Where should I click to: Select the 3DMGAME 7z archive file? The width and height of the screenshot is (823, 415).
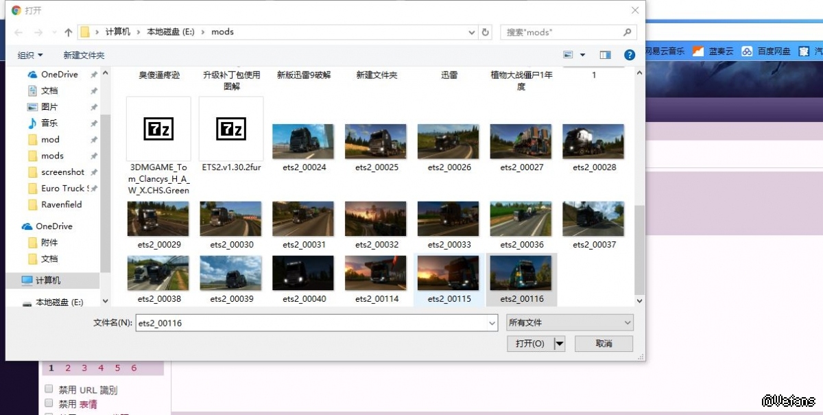tap(158, 129)
